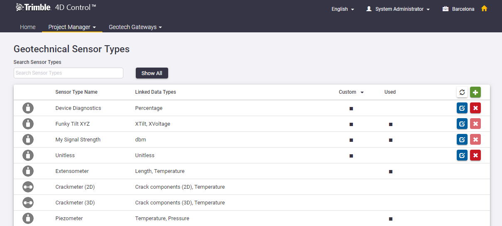The image size is (502, 226).
Task: Click the Piezometer sensor icon
Action: tap(28, 218)
